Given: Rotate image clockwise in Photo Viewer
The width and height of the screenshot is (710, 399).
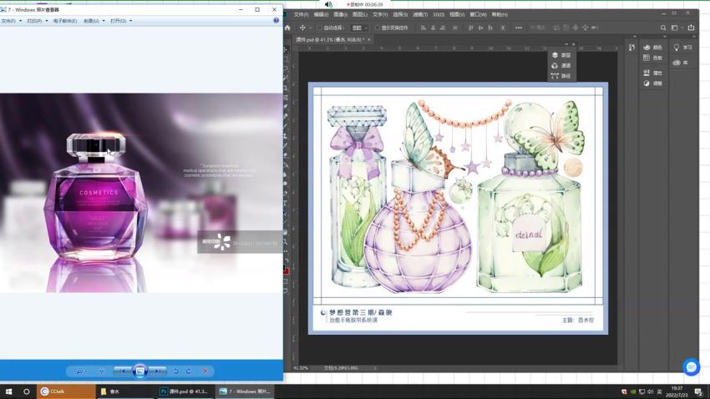Looking at the screenshot, I should click(189, 371).
